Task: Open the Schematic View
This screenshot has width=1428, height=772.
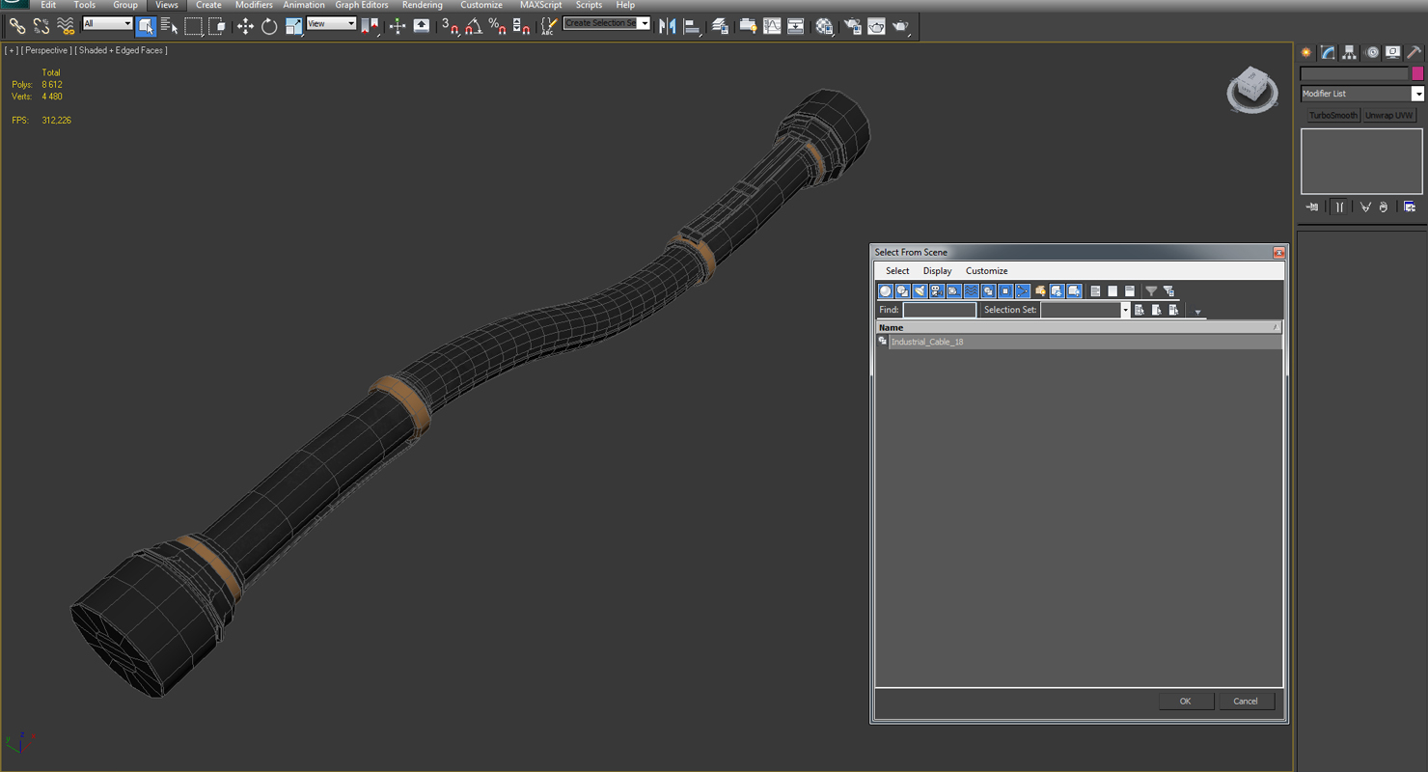Action: tap(796, 26)
